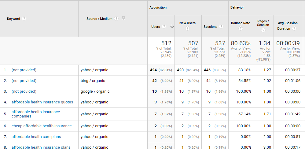Sort by Pages / Session header
Viewport: 305px width, 149px height.
(263, 23)
